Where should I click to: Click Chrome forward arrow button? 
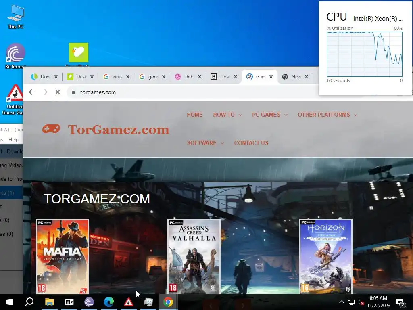click(x=45, y=92)
